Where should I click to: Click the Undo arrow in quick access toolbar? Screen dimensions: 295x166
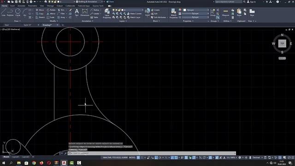pyautogui.click(x=35, y=2)
